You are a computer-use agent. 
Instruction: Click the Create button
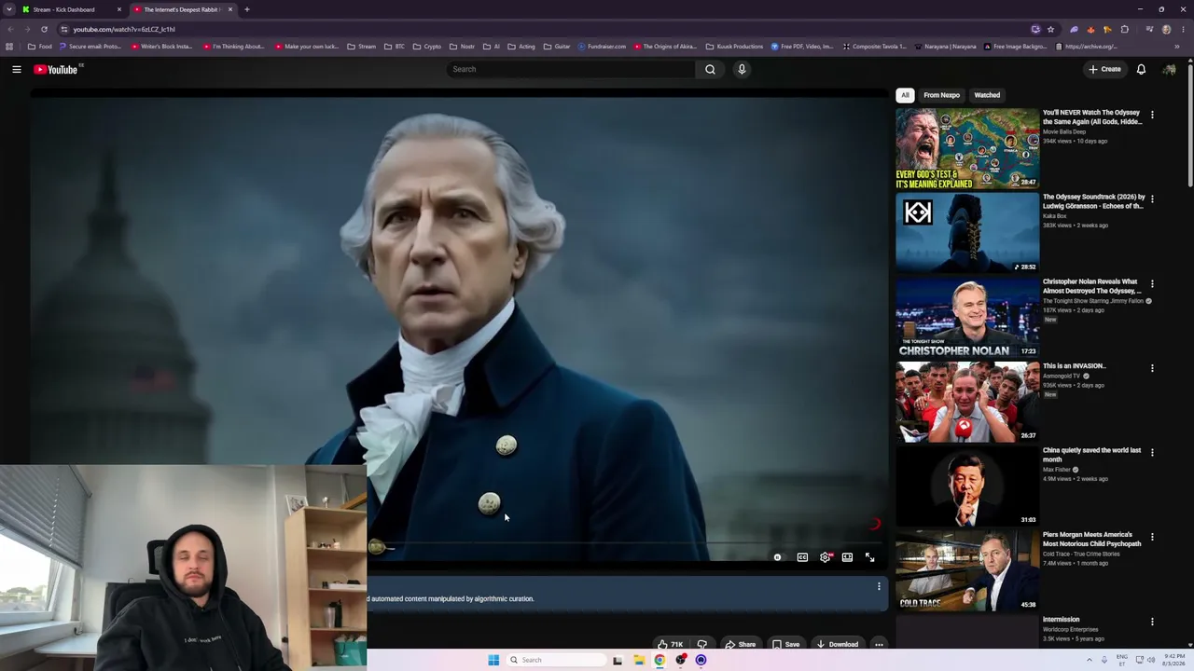coord(1104,69)
